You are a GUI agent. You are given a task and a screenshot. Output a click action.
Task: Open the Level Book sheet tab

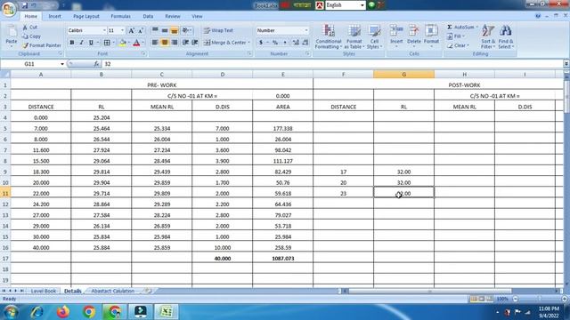pos(44,291)
